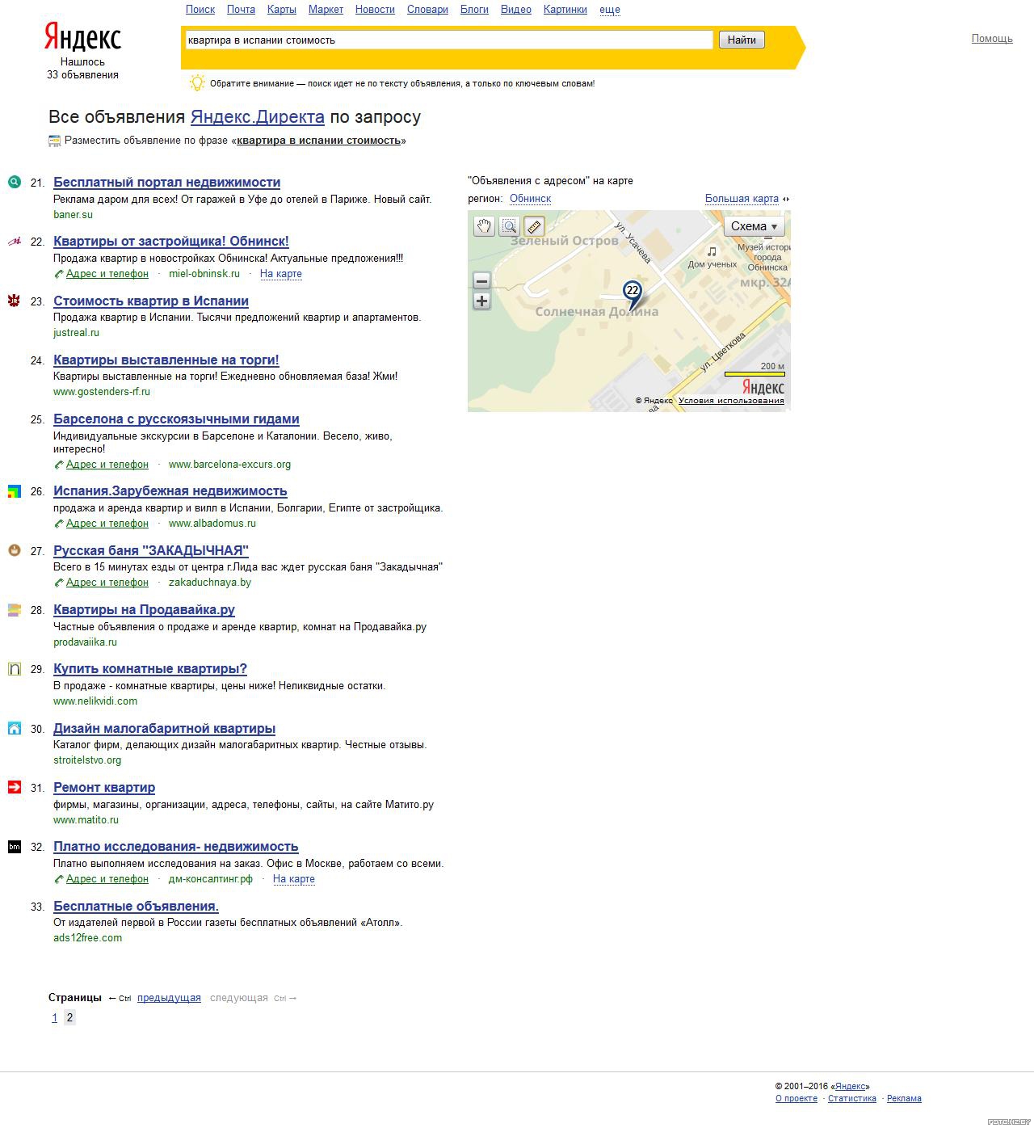Open Статистика footer link
1034x1128 pixels.
[x=852, y=1099]
